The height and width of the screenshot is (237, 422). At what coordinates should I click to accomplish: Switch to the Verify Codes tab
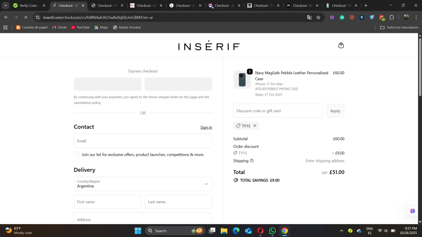pyautogui.click(x=28, y=6)
